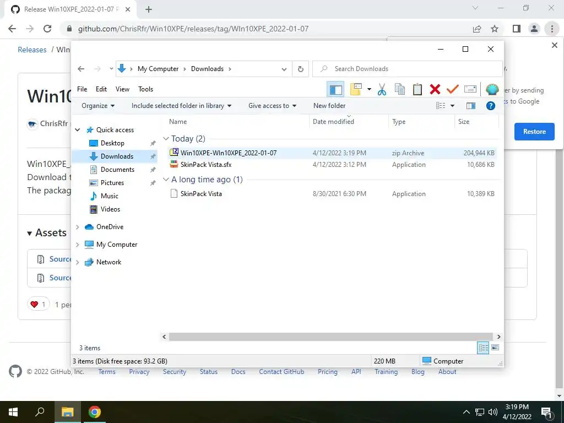Click the change view layout icon

[x=441, y=106]
